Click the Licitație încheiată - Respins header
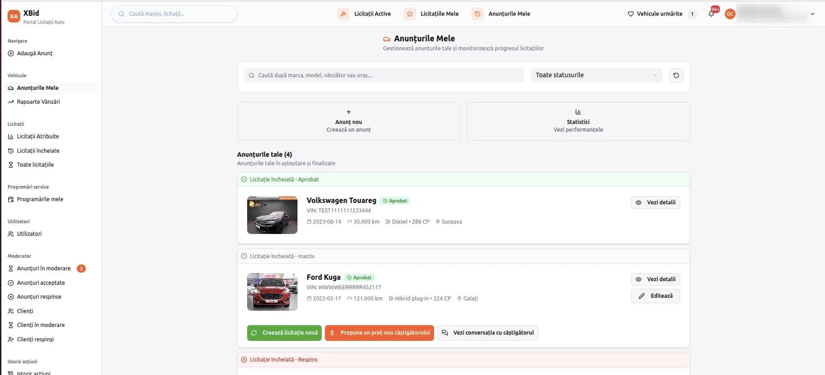 (x=463, y=360)
